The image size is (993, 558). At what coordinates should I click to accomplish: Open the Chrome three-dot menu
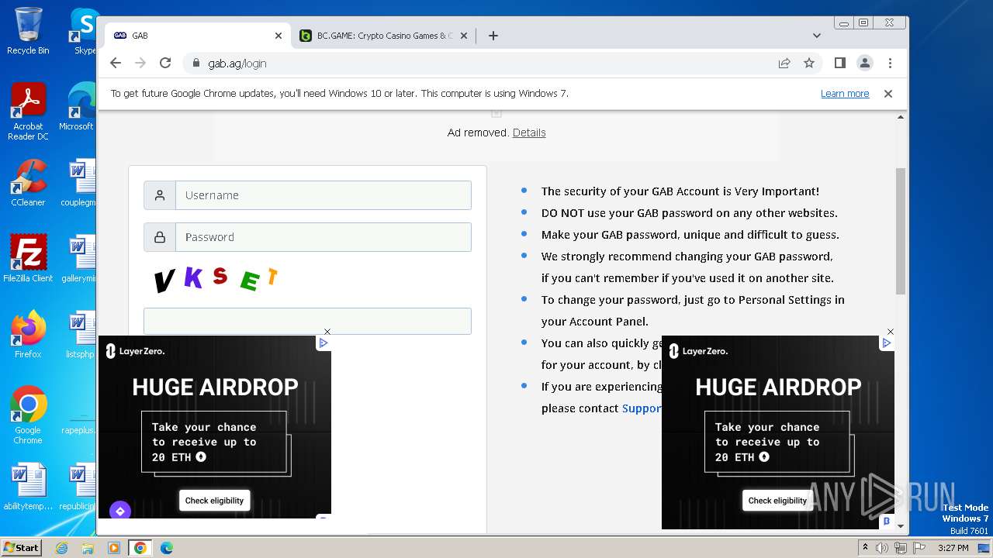click(x=890, y=63)
